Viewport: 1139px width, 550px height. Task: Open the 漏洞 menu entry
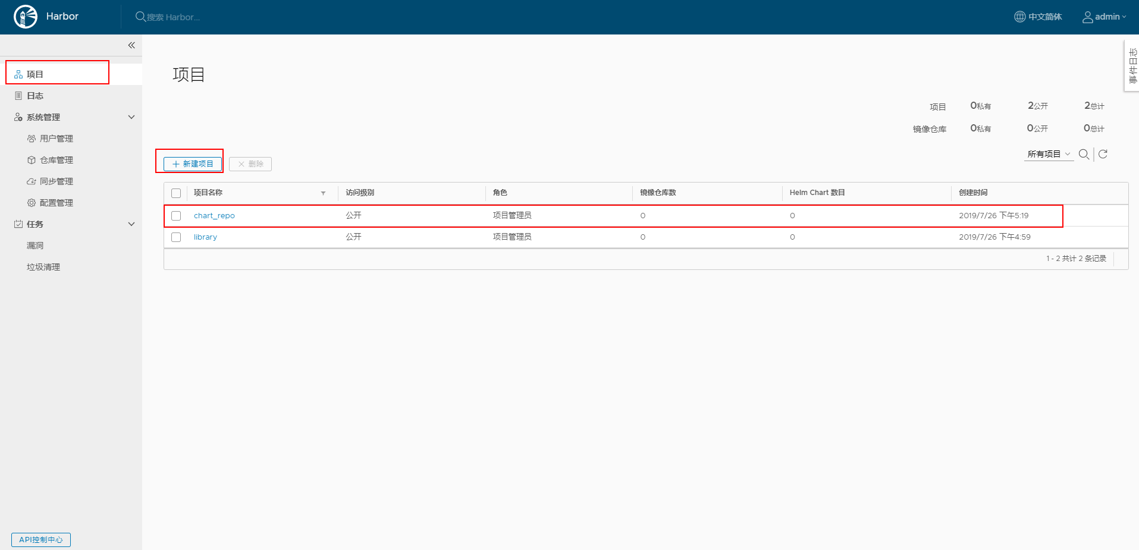click(x=35, y=245)
